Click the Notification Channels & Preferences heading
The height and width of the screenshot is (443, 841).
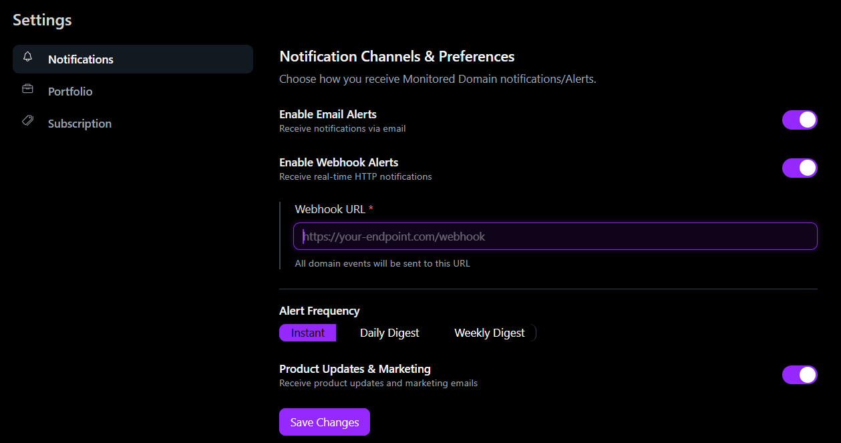[x=397, y=56]
